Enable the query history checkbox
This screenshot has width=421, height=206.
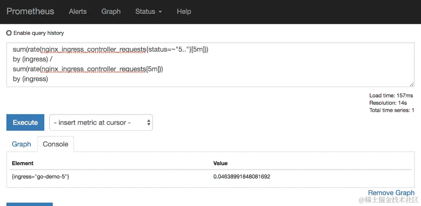9,33
